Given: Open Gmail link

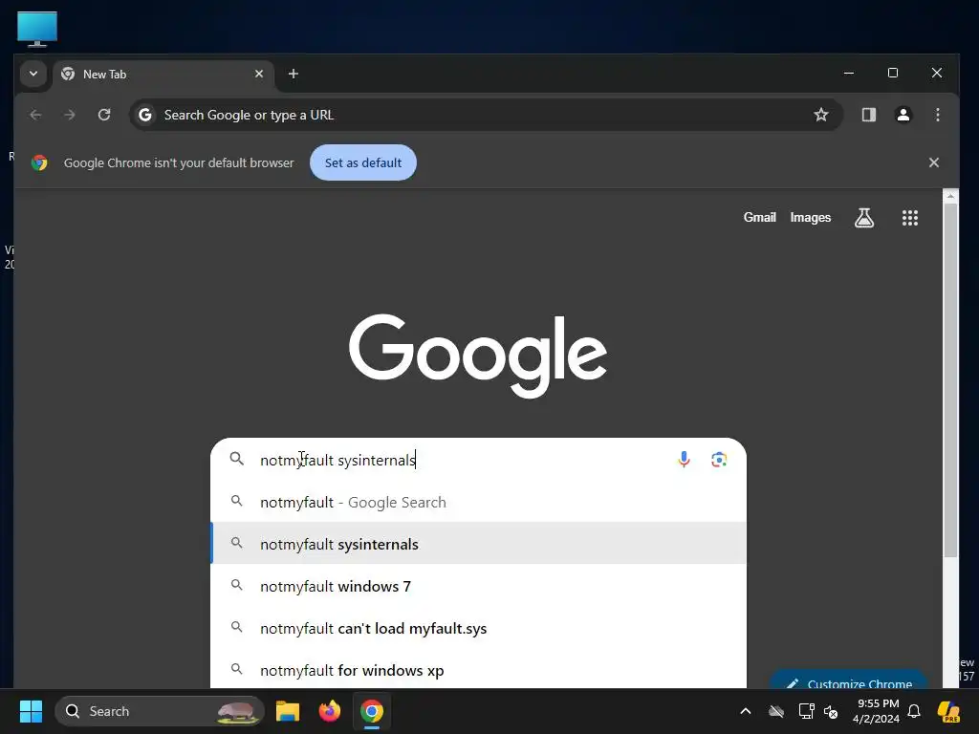Looking at the screenshot, I should [759, 217].
